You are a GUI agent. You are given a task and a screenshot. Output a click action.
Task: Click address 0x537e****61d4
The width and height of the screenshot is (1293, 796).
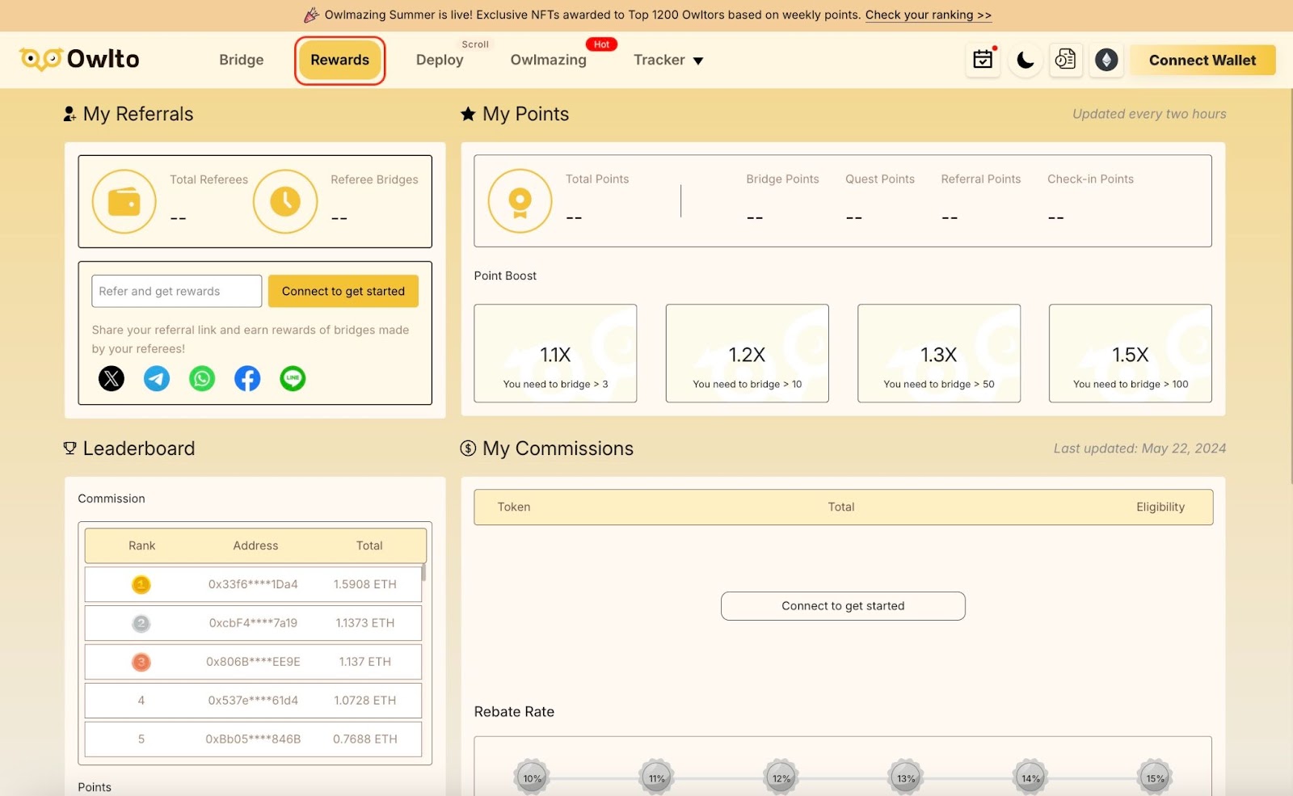(253, 701)
